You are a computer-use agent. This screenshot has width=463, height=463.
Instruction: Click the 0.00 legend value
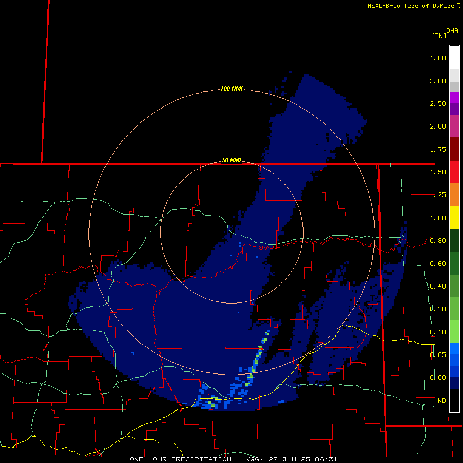click(438, 378)
